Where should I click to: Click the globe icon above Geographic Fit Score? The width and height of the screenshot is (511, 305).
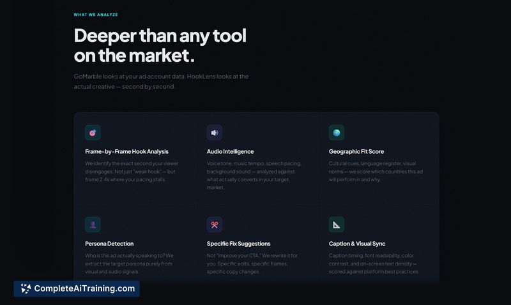(337, 133)
